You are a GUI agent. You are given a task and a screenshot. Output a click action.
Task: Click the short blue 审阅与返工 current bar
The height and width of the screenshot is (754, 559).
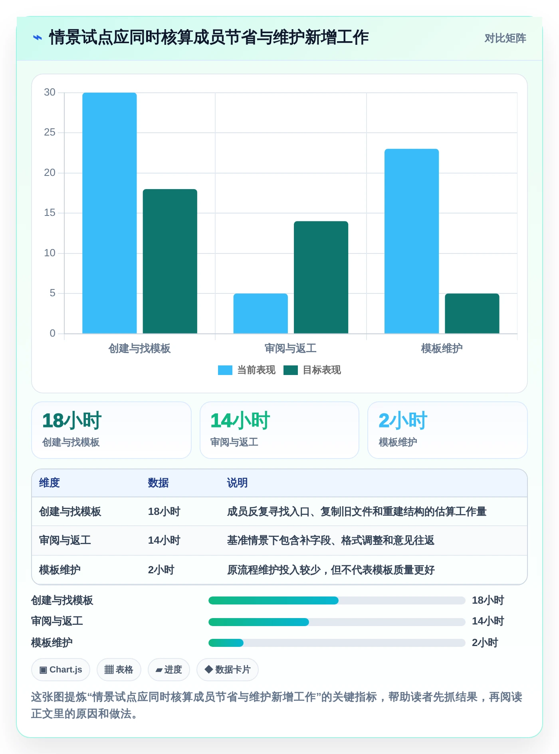point(261,313)
